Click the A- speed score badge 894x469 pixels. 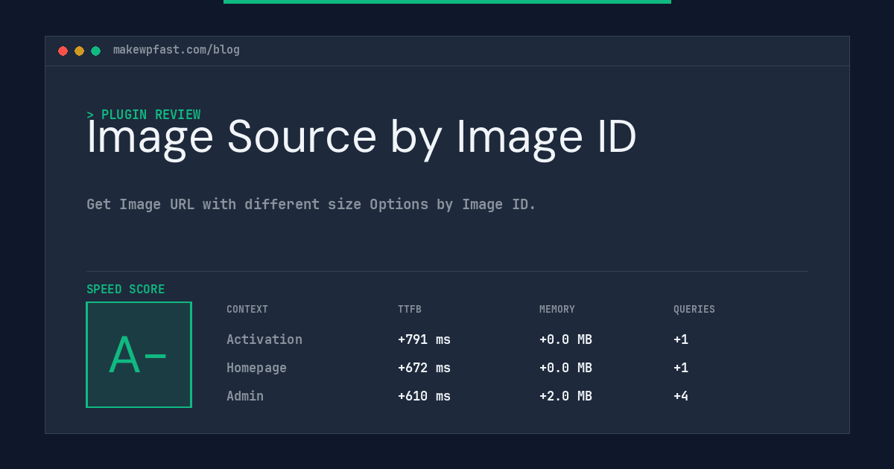pyautogui.click(x=139, y=354)
